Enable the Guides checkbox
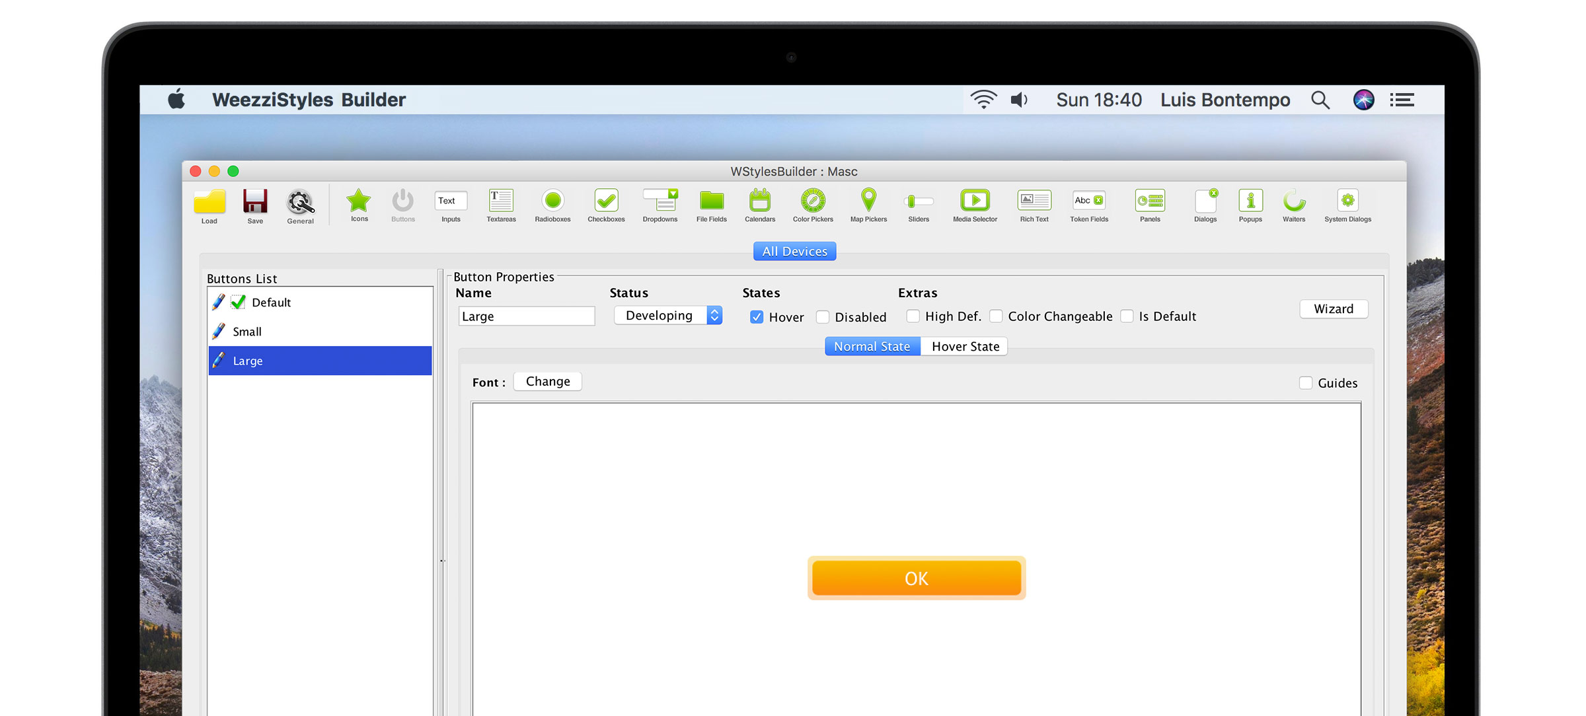The image size is (1586, 716). [1306, 383]
